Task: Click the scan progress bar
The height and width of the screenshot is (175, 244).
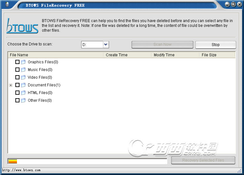Action: [x=87, y=161]
